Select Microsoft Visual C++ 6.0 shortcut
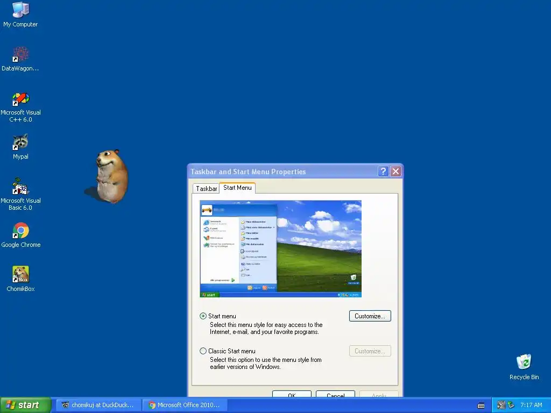The width and height of the screenshot is (551, 413). 20,107
